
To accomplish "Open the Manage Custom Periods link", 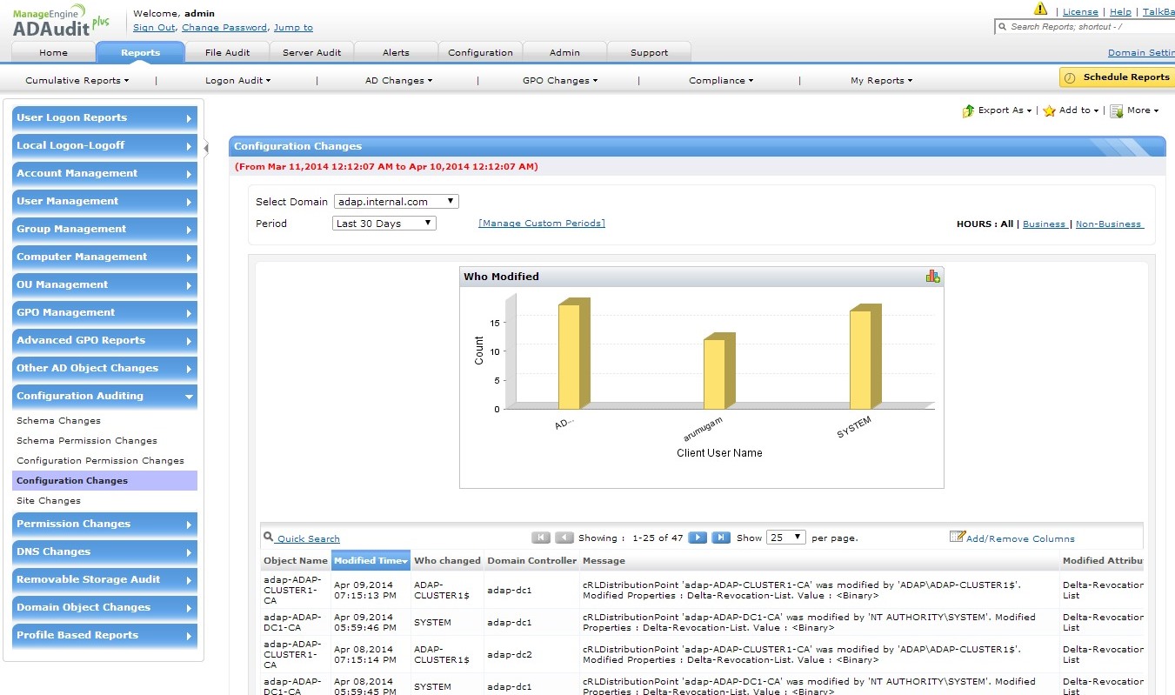I will click(541, 224).
